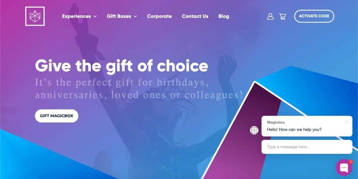The height and width of the screenshot is (179, 358).
Task: Open the Experiences menu
Action: (x=76, y=16)
